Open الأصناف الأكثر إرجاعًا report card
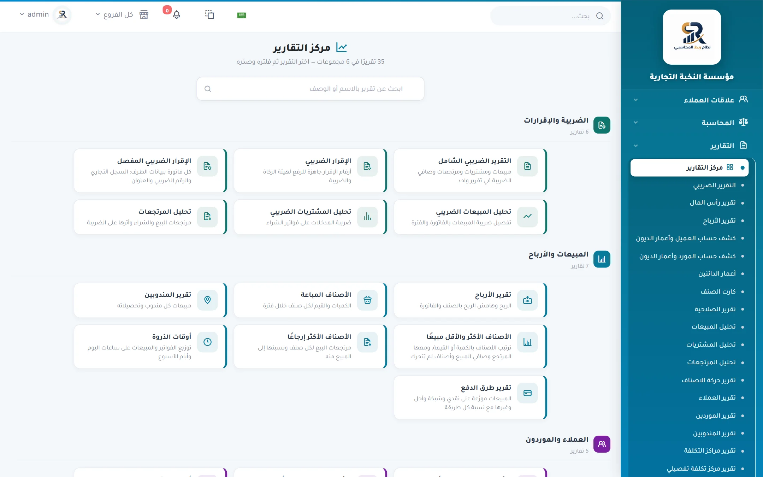This screenshot has height=477, width=763. [310, 347]
